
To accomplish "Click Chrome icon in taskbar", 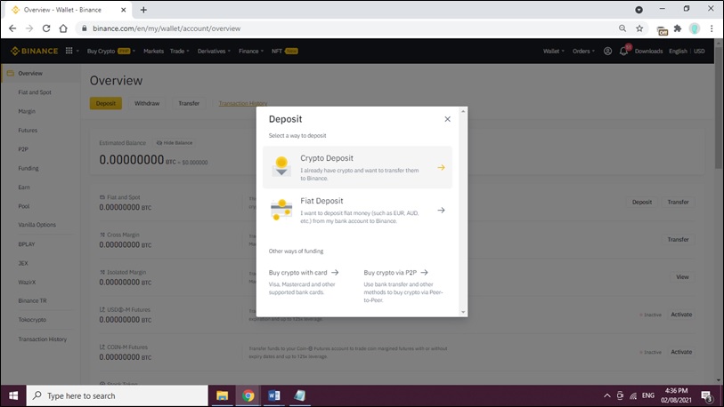I will 248,396.
